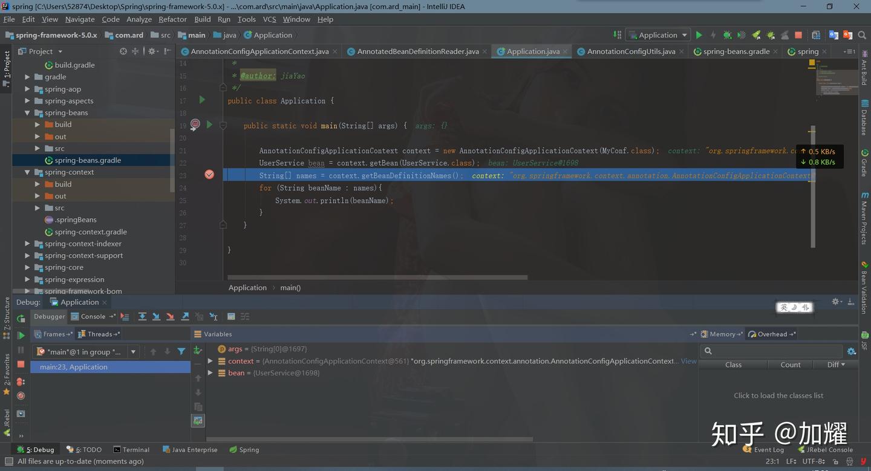Click to load the classes list
Image resolution: width=871 pixels, height=471 pixels.
click(778, 395)
